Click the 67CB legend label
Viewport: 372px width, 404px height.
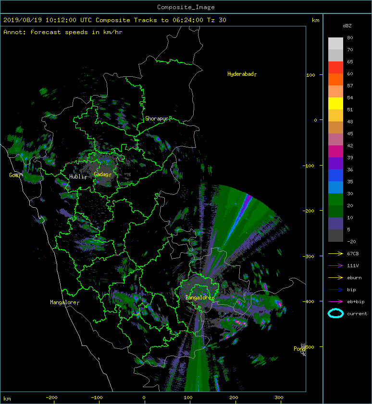[x=353, y=253]
